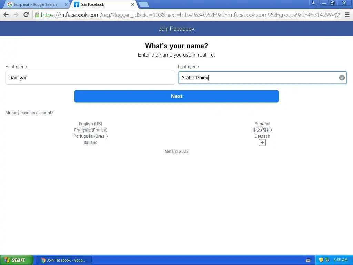Click the Join Facebook header title
This screenshot has width=353, height=265.
[x=176, y=29]
